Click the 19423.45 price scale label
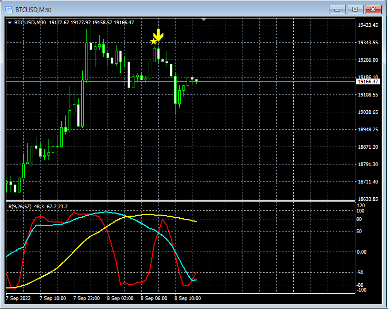This screenshot has height=309, width=388. (368, 25)
